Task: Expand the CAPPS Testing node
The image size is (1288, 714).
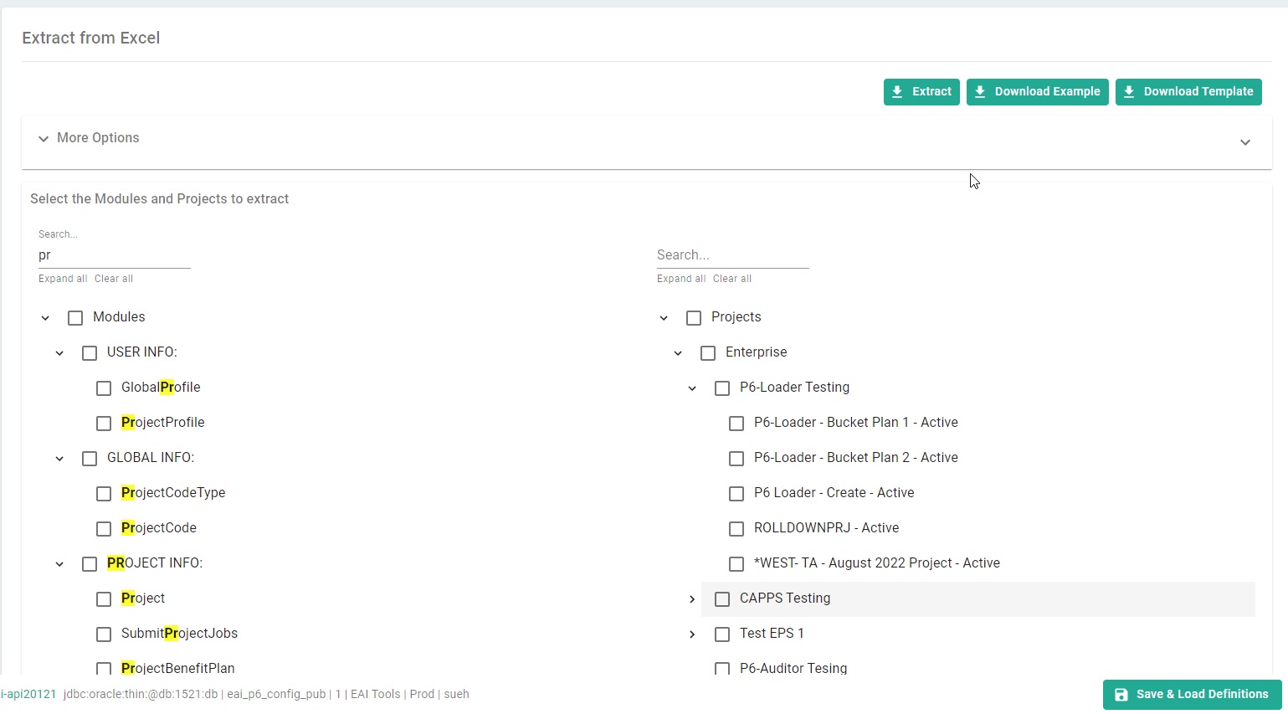Action: coord(692,599)
